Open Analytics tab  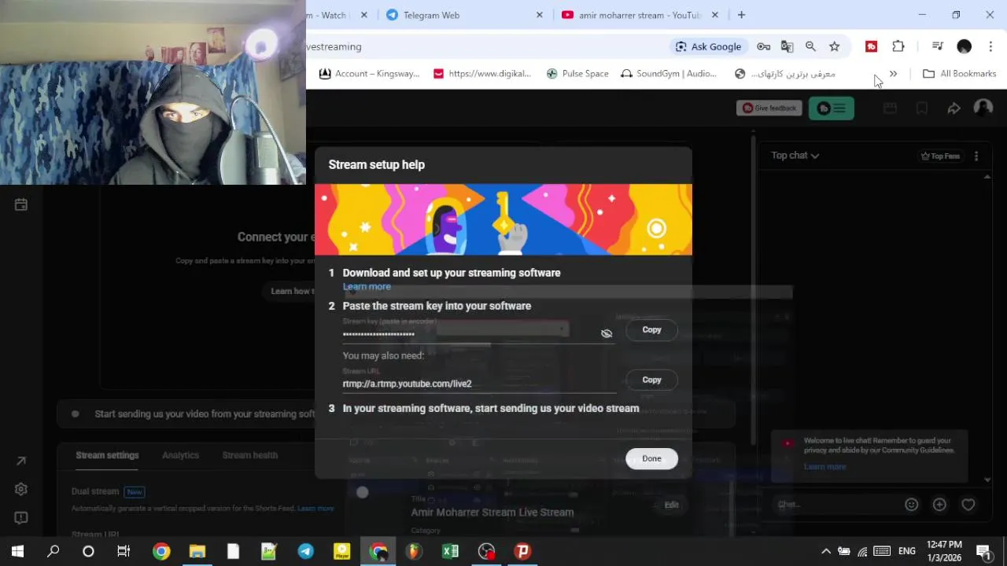click(180, 455)
